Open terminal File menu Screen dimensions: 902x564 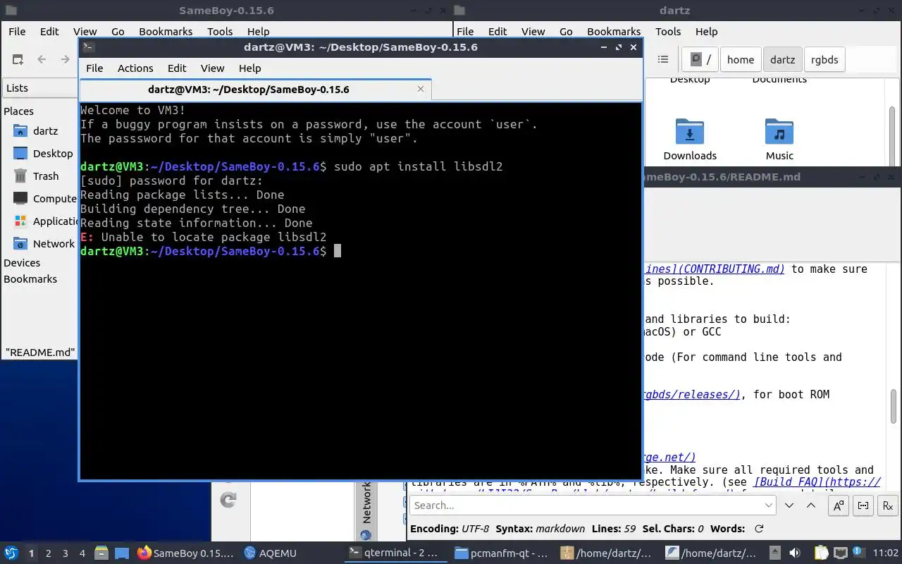coord(94,68)
